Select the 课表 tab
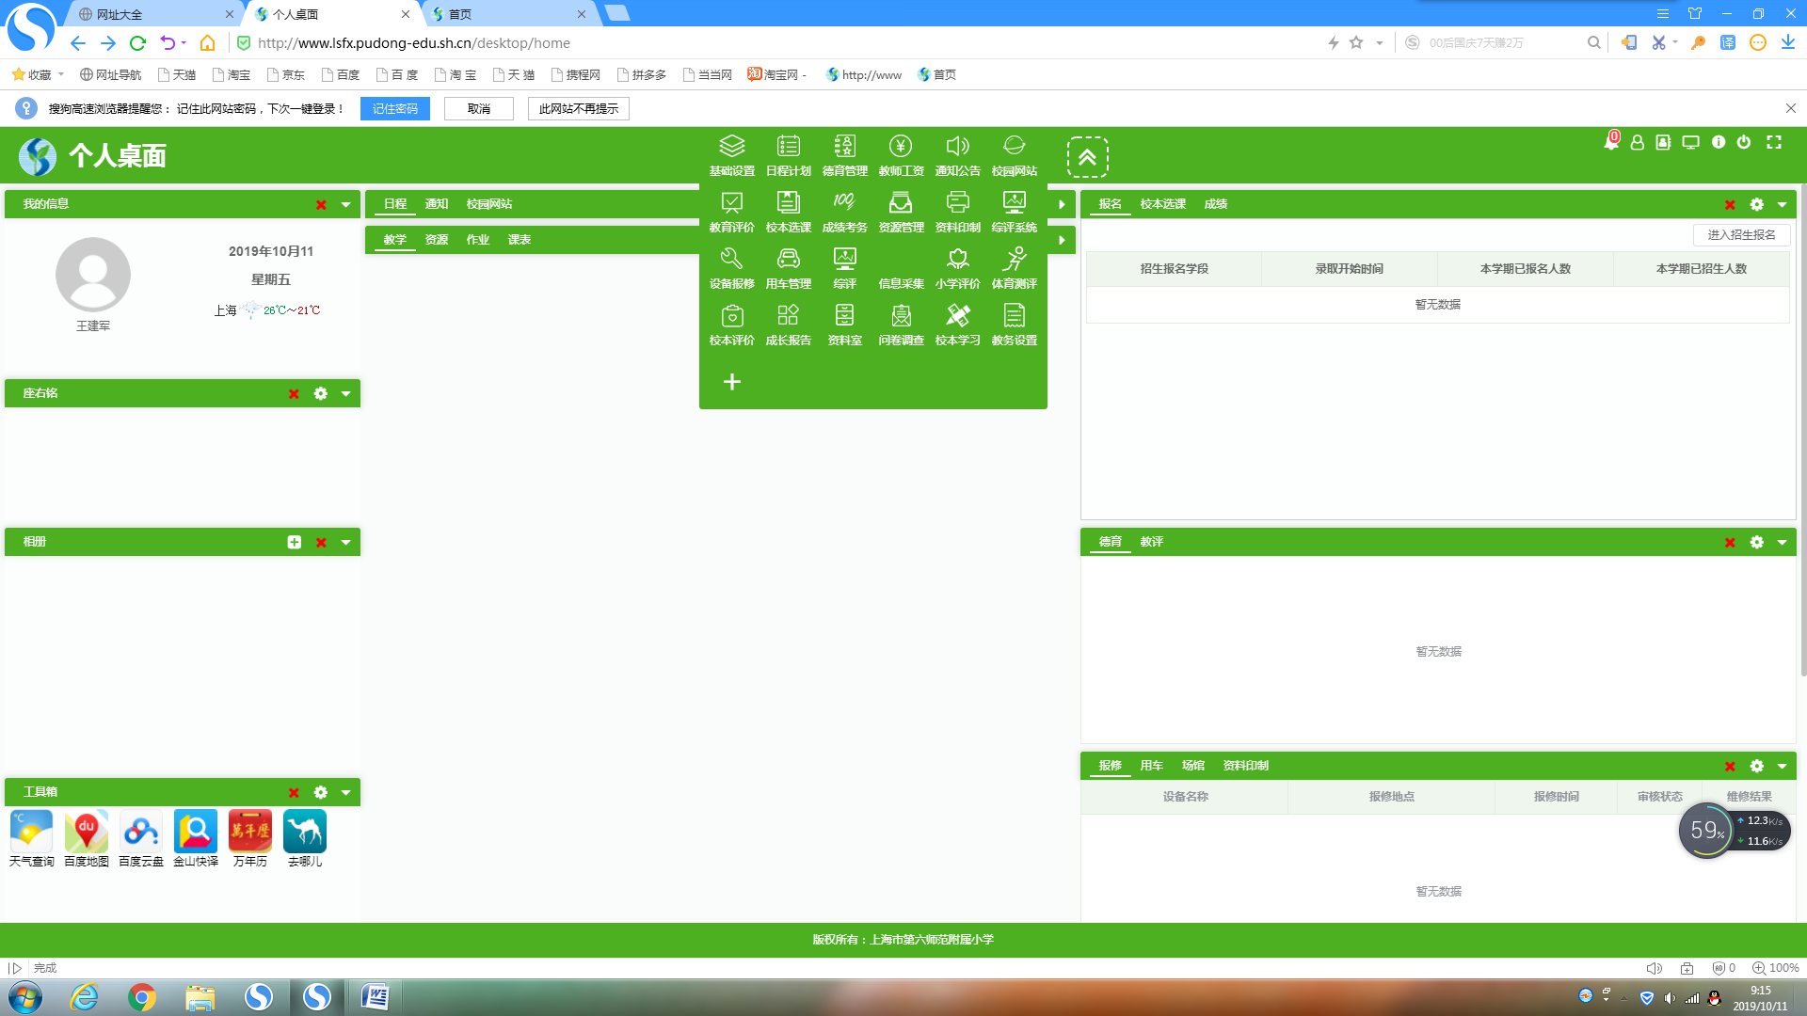 [x=519, y=240]
